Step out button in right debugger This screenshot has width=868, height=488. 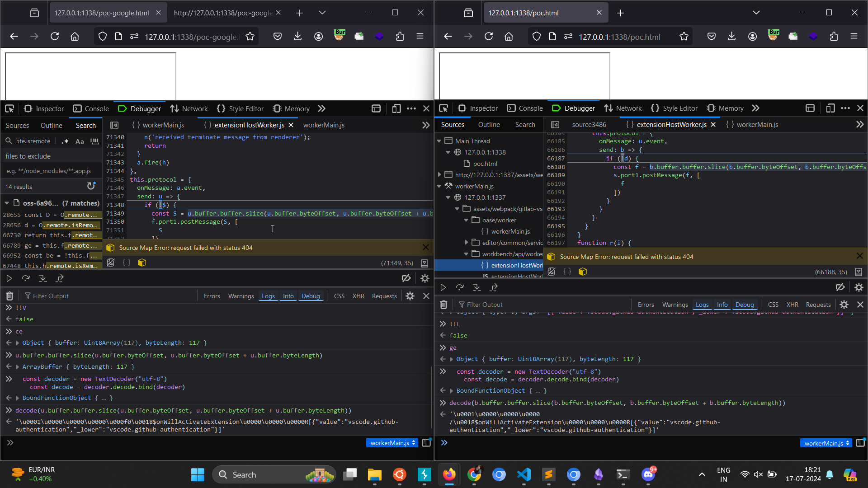pyautogui.click(x=494, y=287)
